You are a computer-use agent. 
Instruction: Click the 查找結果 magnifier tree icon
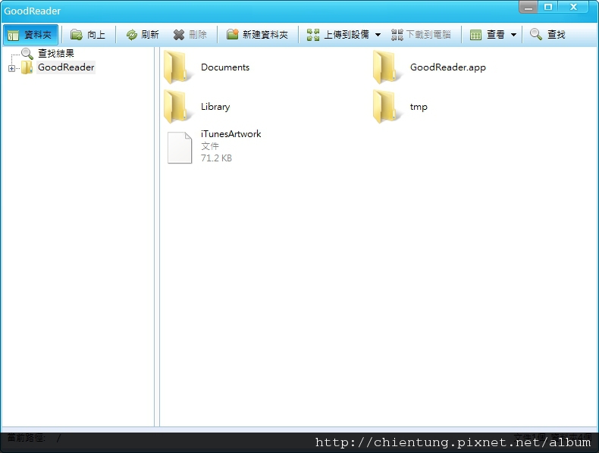coord(27,54)
